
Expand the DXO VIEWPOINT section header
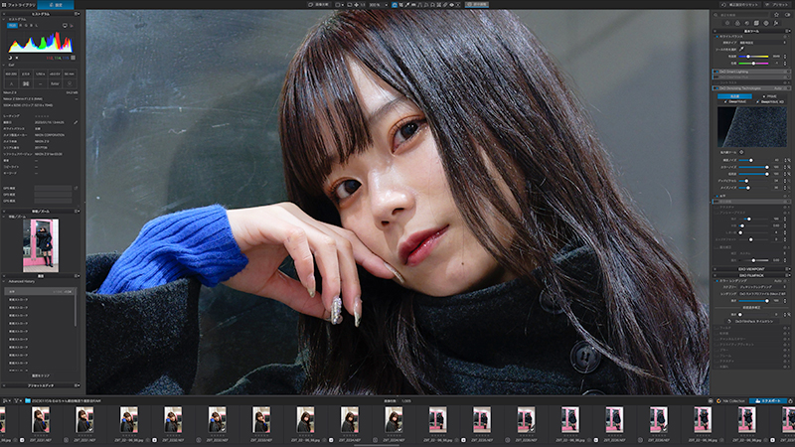tap(751, 269)
